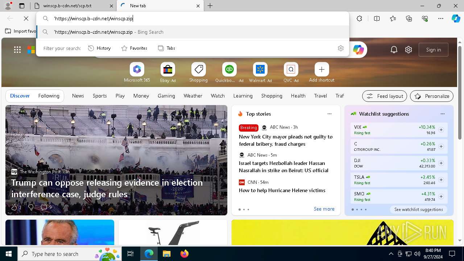Viewport: 464px width, 261px height.
Task: Open the Walmart shortcut tile
Action: 260,72
